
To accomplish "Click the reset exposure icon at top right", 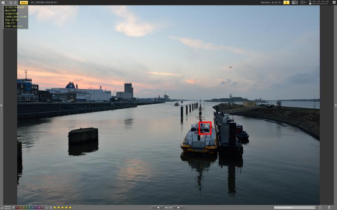I will (334, 3).
